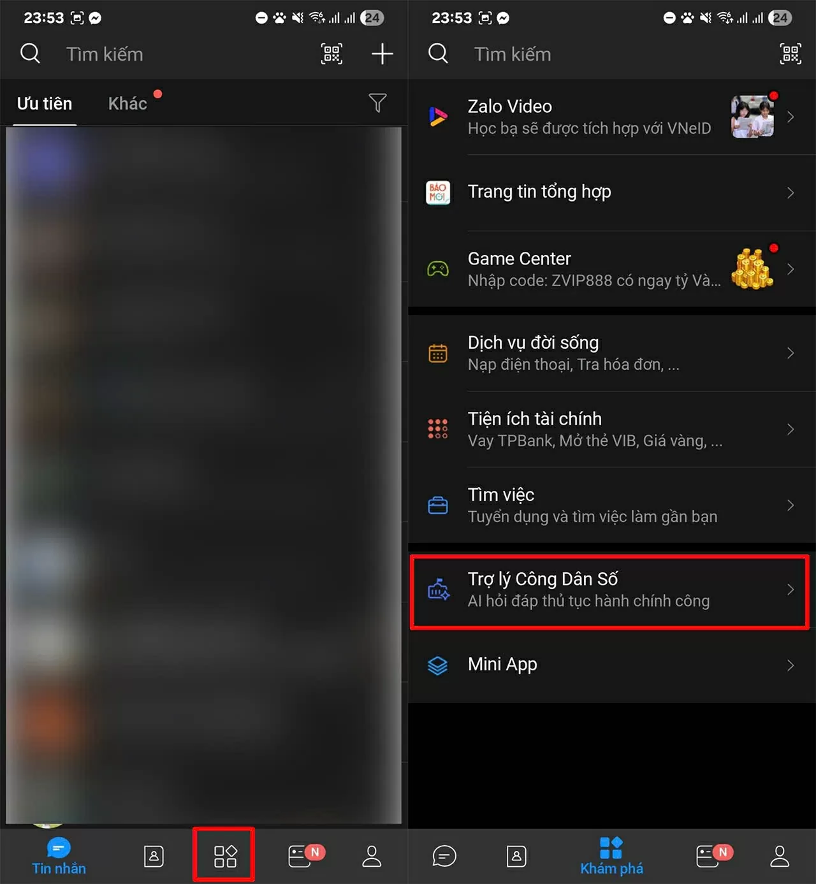This screenshot has height=884, width=816.
Task: Tap the Zalo Video play logo icon
Action: 438,117
